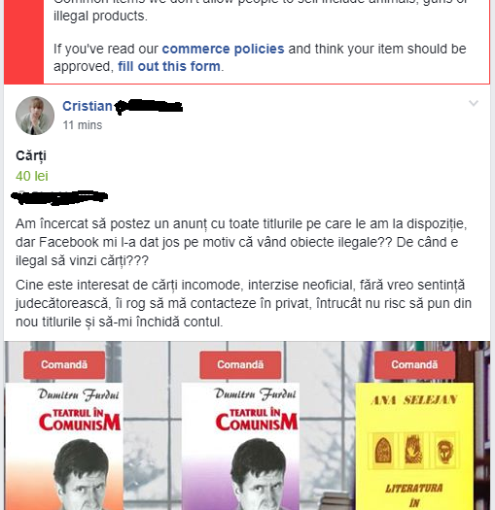495x510 pixels.
Task: Click the 11 mins timestamp
Action: pos(83,125)
